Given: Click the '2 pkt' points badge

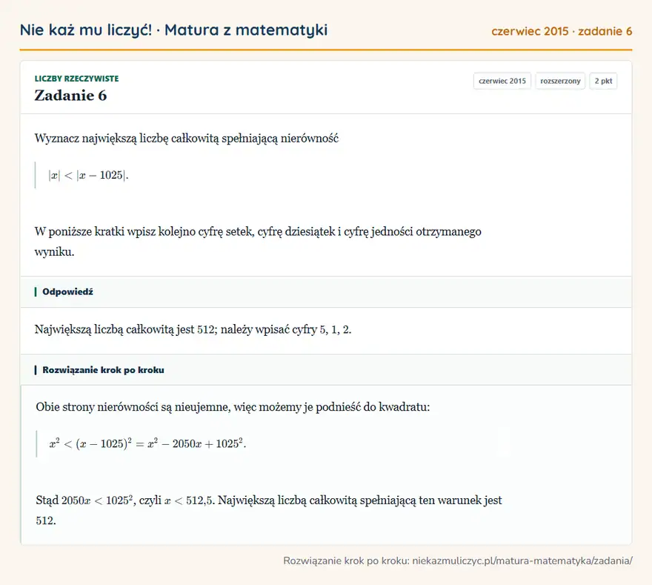Looking at the screenshot, I should (x=603, y=81).
